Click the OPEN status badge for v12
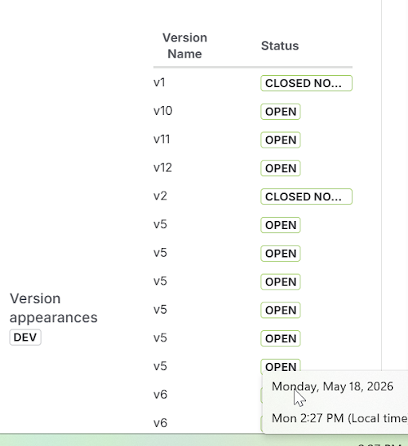Screen dimensions: 408x446 tap(280, 168)
